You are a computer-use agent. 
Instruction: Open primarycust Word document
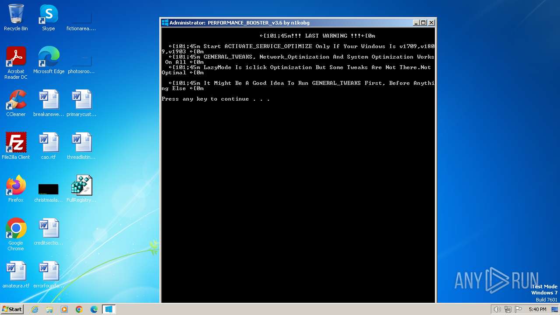pyautogui.click(x=81, y=104)
